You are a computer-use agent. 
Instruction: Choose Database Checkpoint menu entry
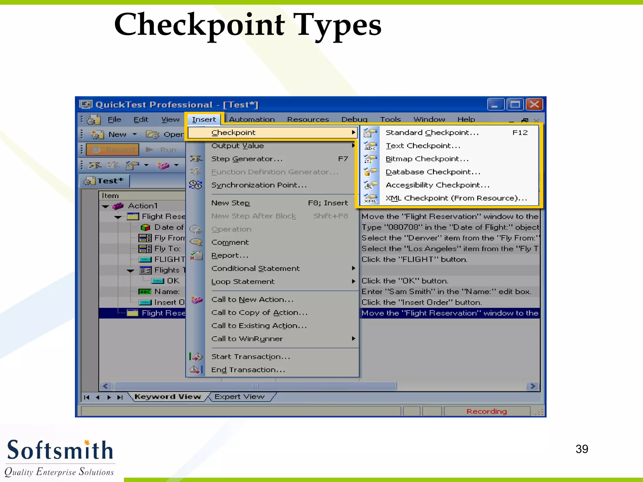[x=450, y=172]
